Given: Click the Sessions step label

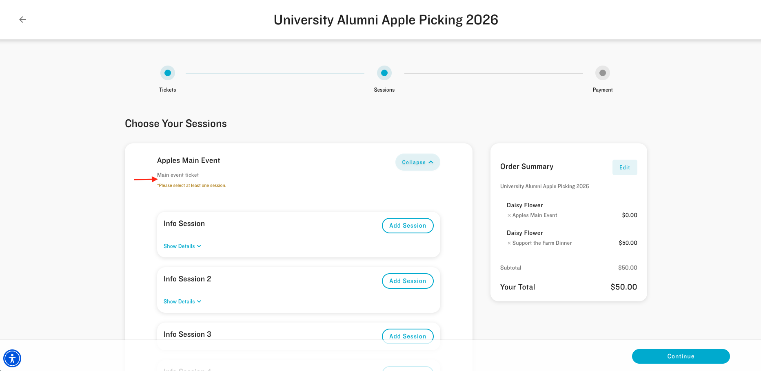Looking at the screenshot, I should coord(384,90).
